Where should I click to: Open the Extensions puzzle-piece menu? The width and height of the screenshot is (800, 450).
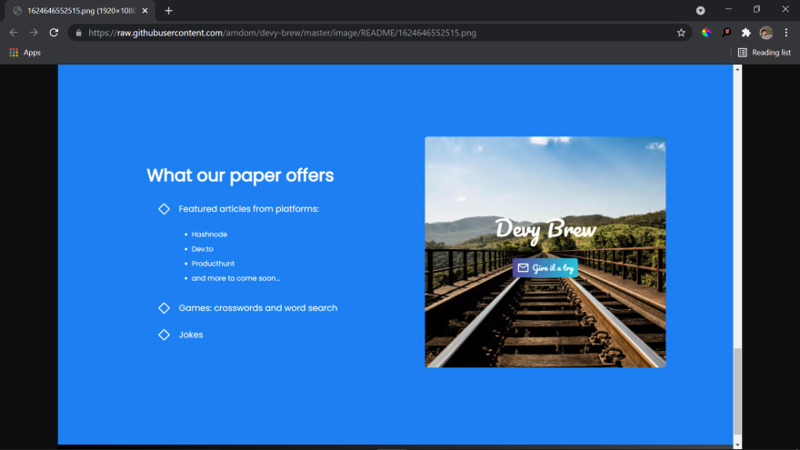[x=746, y=33]
